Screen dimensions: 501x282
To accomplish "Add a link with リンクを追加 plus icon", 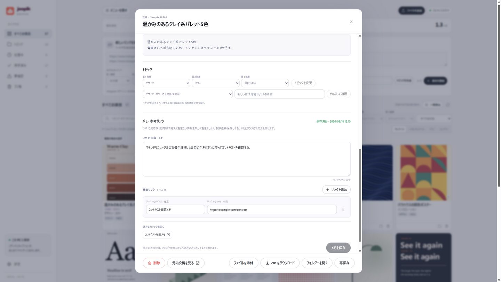I will (327, 190).
